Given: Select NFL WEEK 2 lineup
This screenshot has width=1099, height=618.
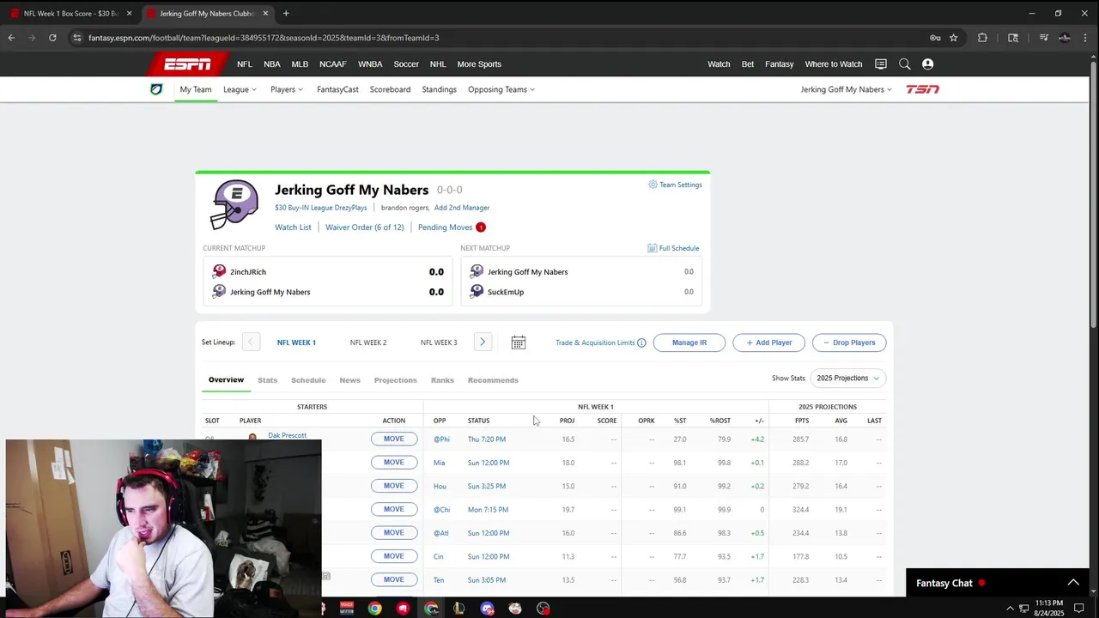Looking at the screenshot, I should click(368, 342).
